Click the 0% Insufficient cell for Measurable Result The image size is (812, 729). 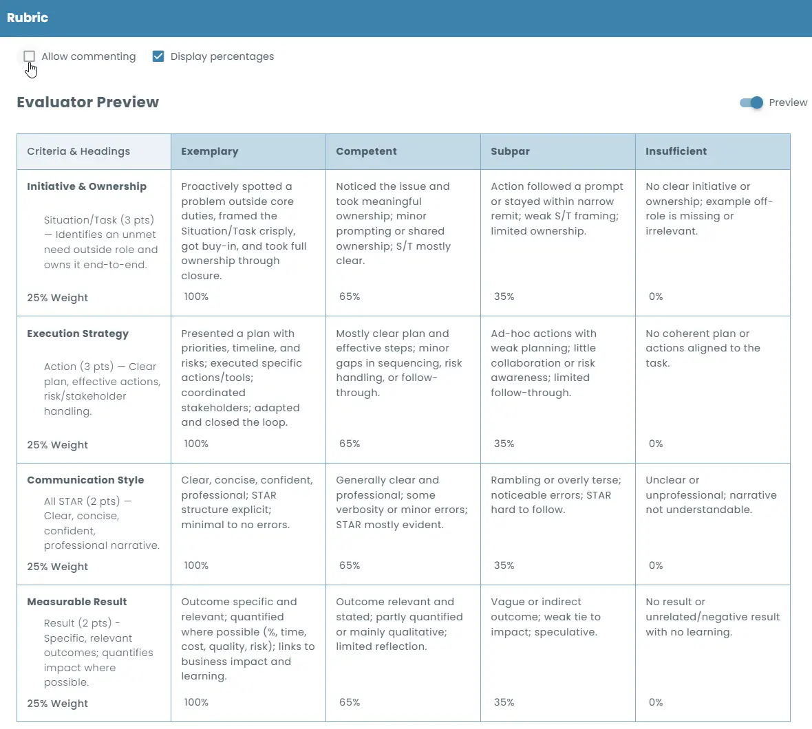point(656,702)
